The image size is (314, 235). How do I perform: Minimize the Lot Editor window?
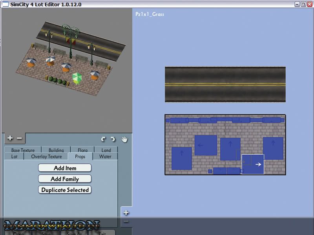[x=297, y=4]
